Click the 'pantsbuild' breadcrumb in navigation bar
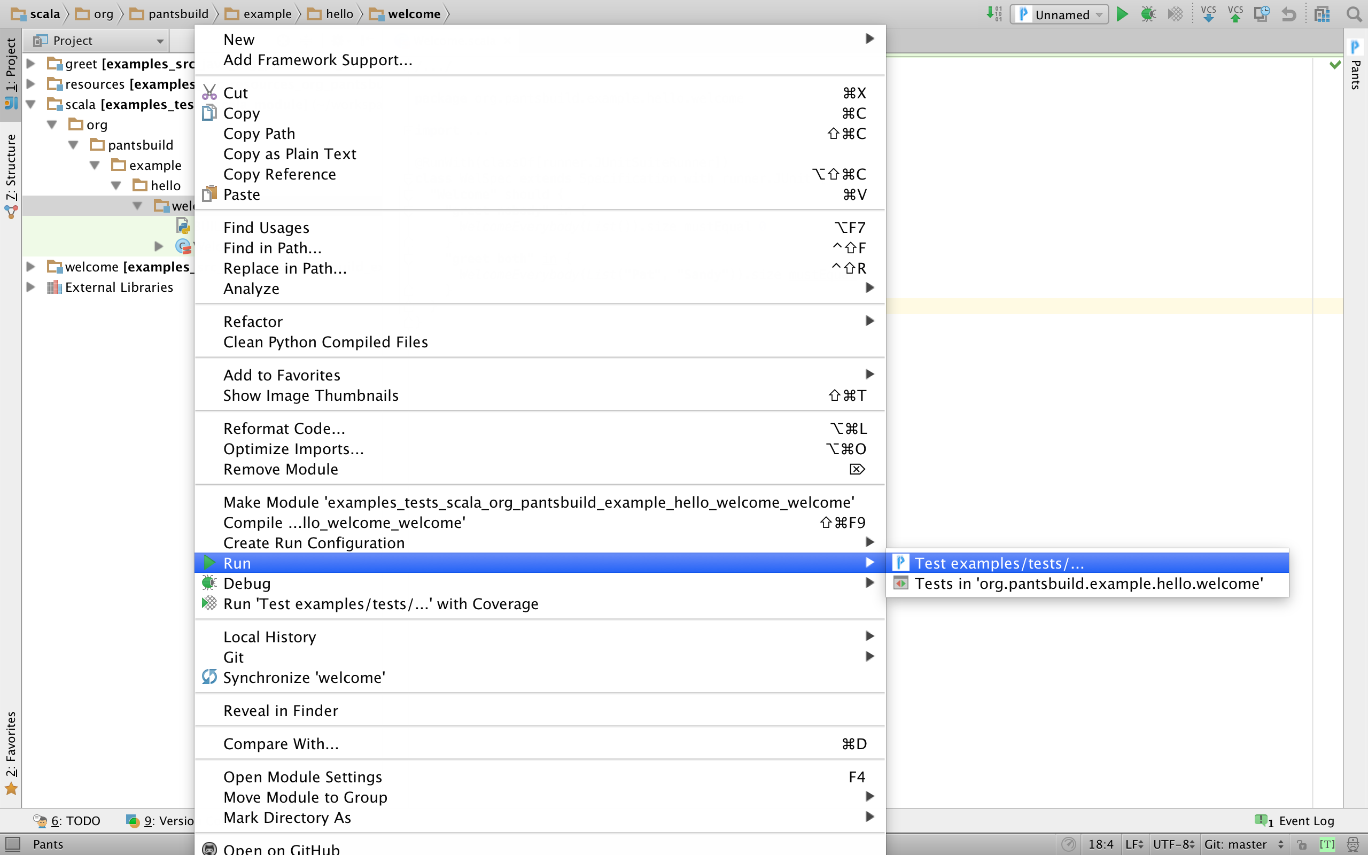The image size is (1368, 855). pyautogui.click(x=178, y=14)
